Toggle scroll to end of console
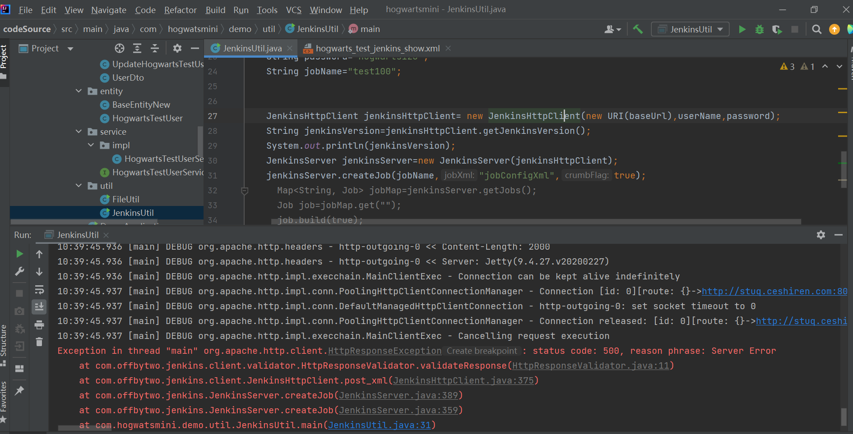The height and width of the screenshot is (434, 853). 39,307
